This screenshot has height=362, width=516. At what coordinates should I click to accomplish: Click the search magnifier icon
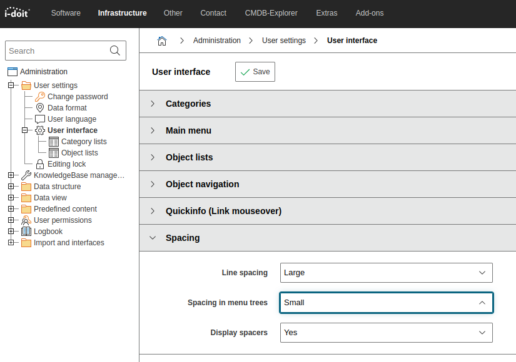click(x=115, y=51)
